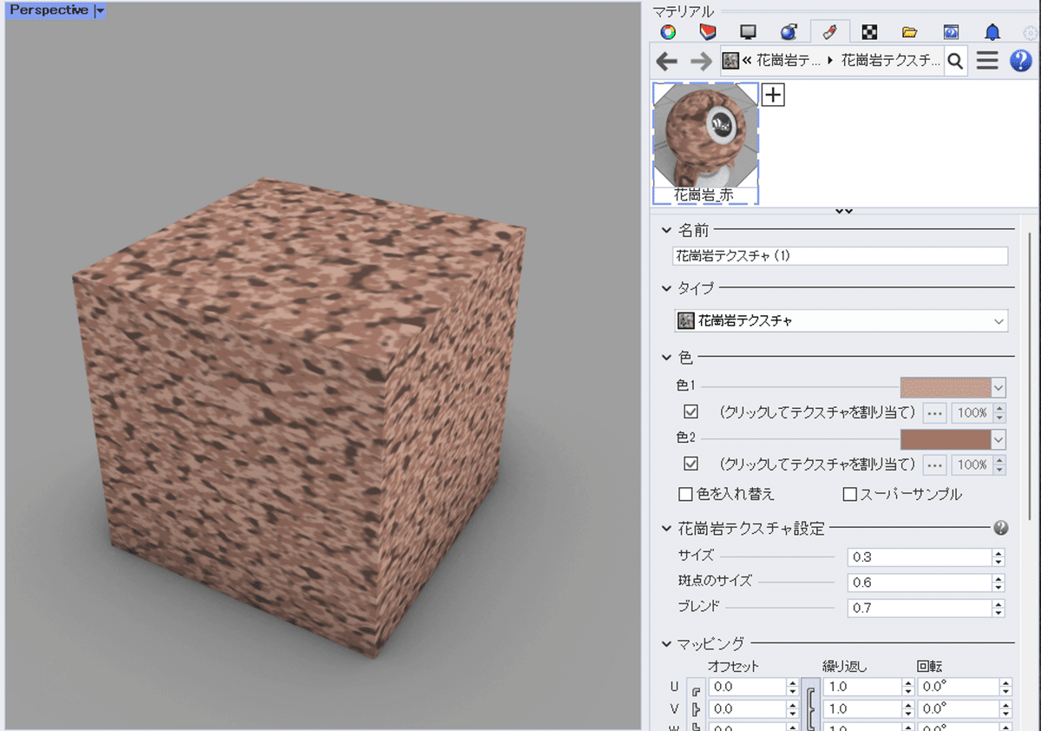Open the Notifications bell tab

coord(992,32)
